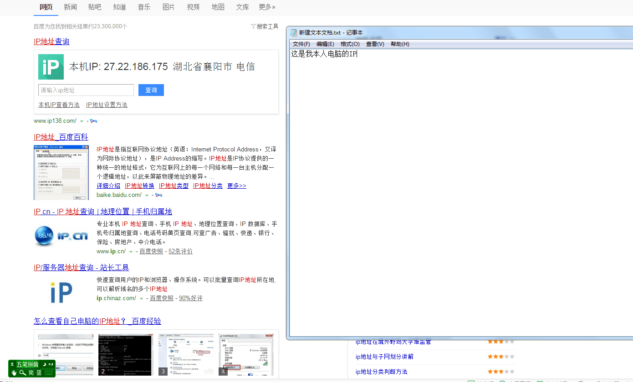Viewport: 633px width, 382px height.
Task: Click the blue 查询 button
Action: pos(151,90)
